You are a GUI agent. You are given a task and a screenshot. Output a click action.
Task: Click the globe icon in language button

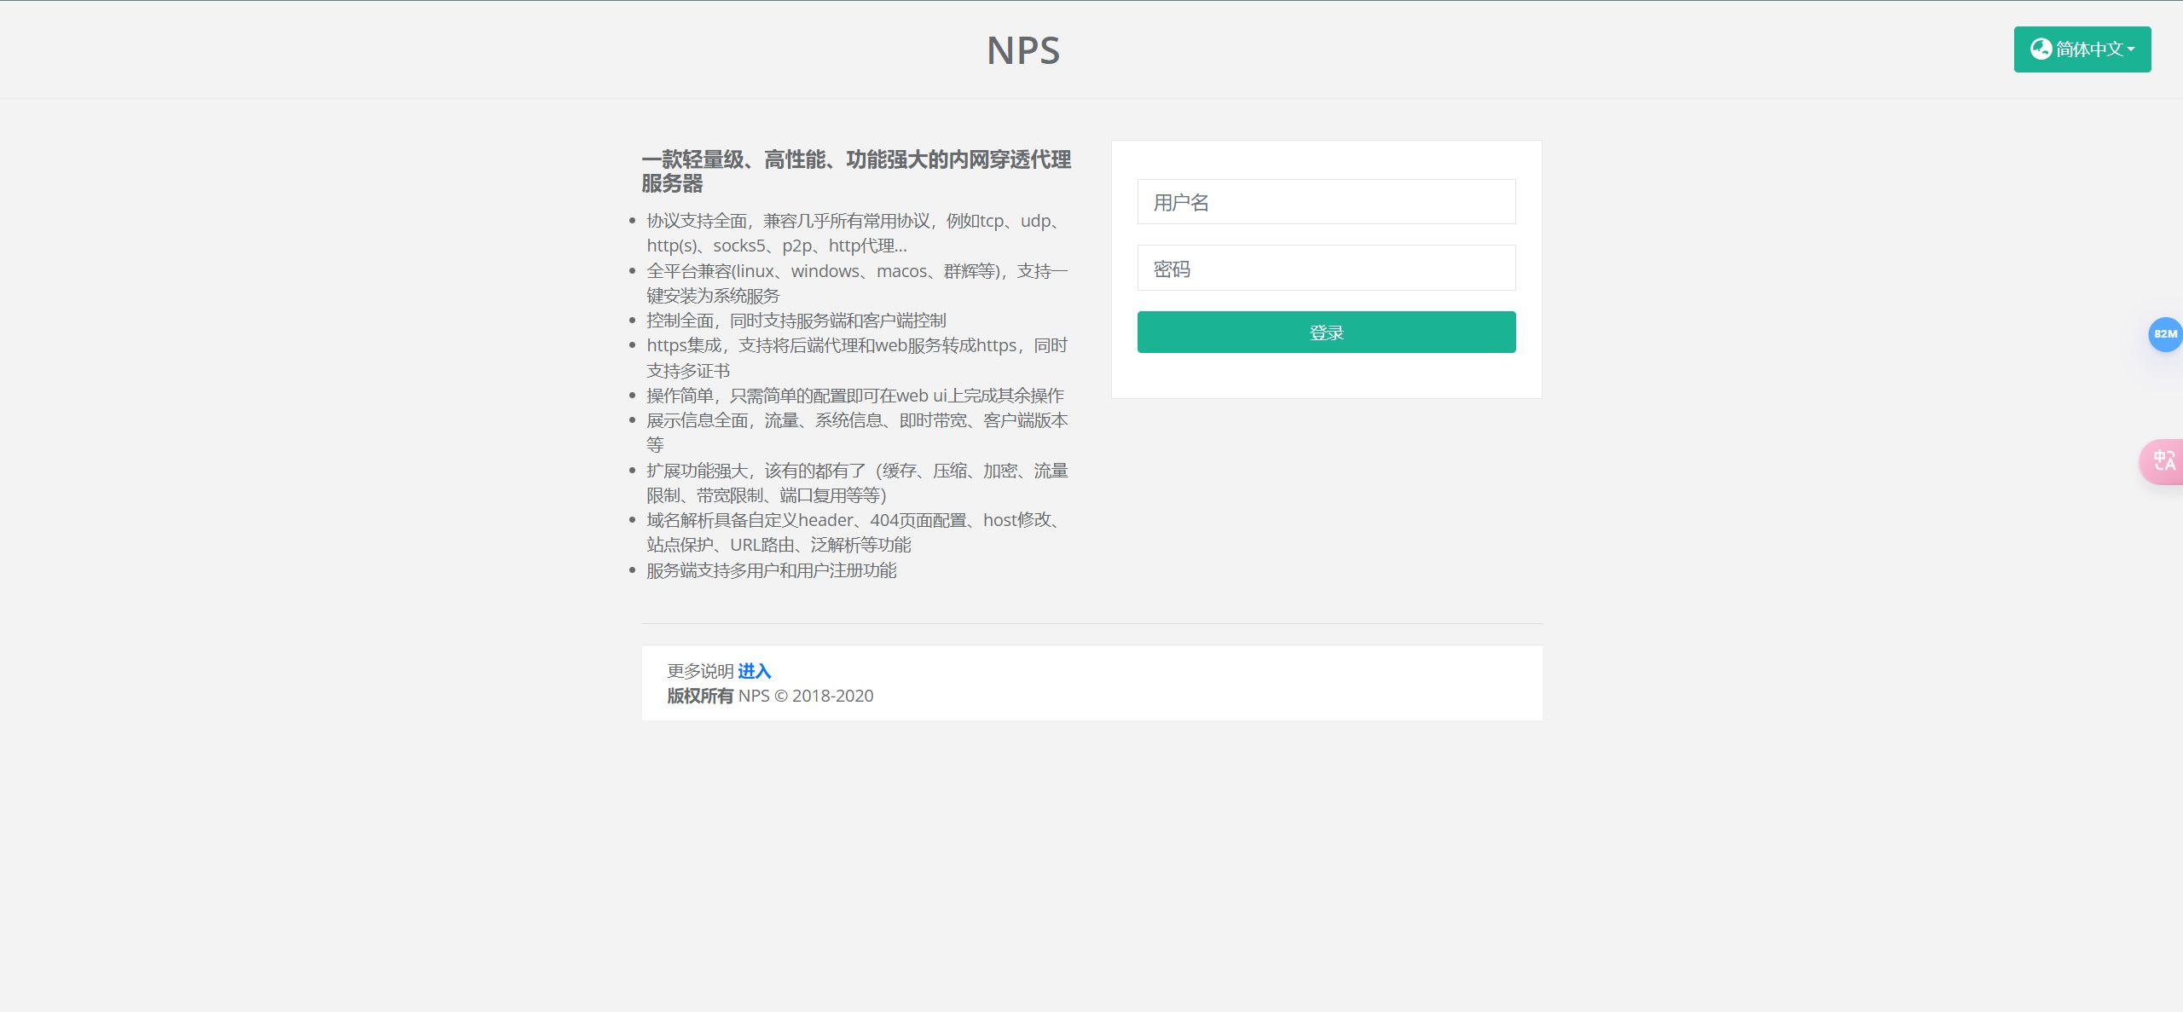click(x=2041, y=49)
